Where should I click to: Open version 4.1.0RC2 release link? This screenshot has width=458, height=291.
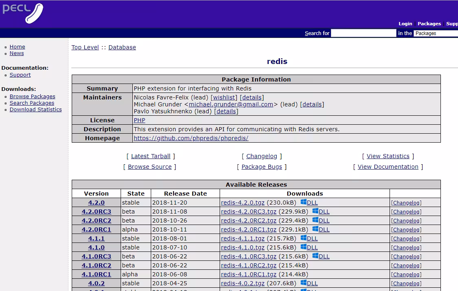tap(97, 265)
